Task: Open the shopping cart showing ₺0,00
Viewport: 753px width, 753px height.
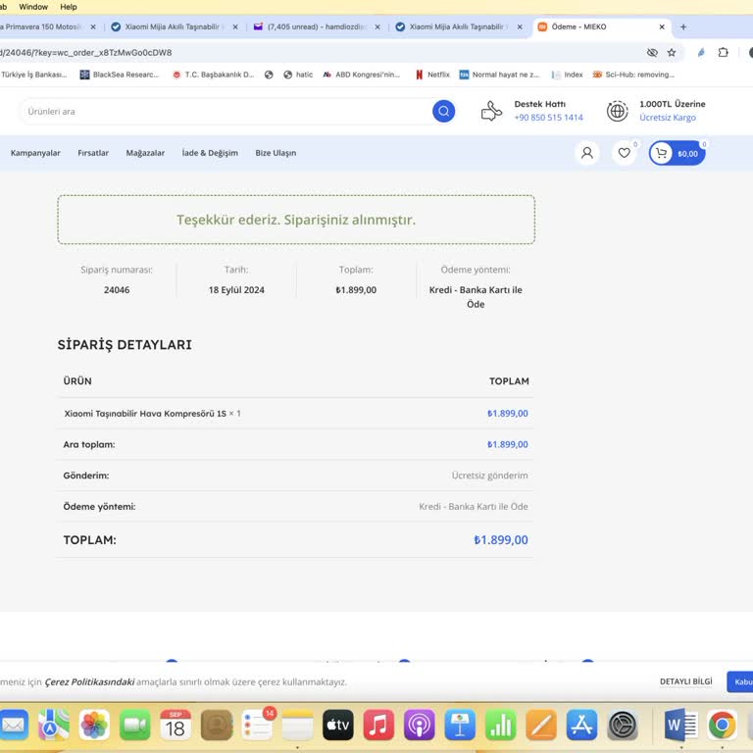Action: pos(678,153)
